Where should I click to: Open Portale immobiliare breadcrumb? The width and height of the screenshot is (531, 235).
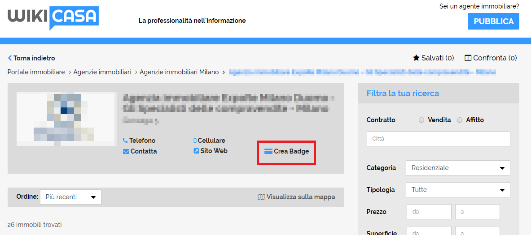(36, 72)
